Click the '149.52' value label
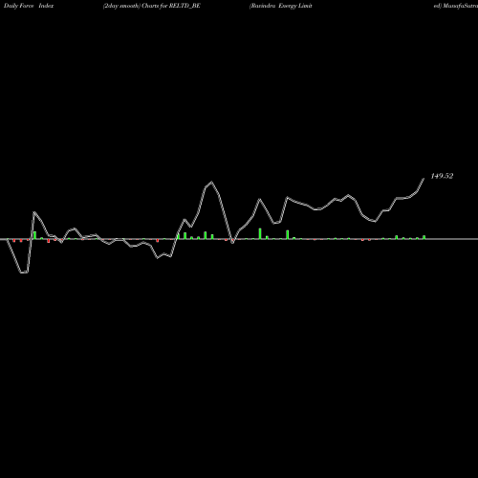 coord(442,176)
